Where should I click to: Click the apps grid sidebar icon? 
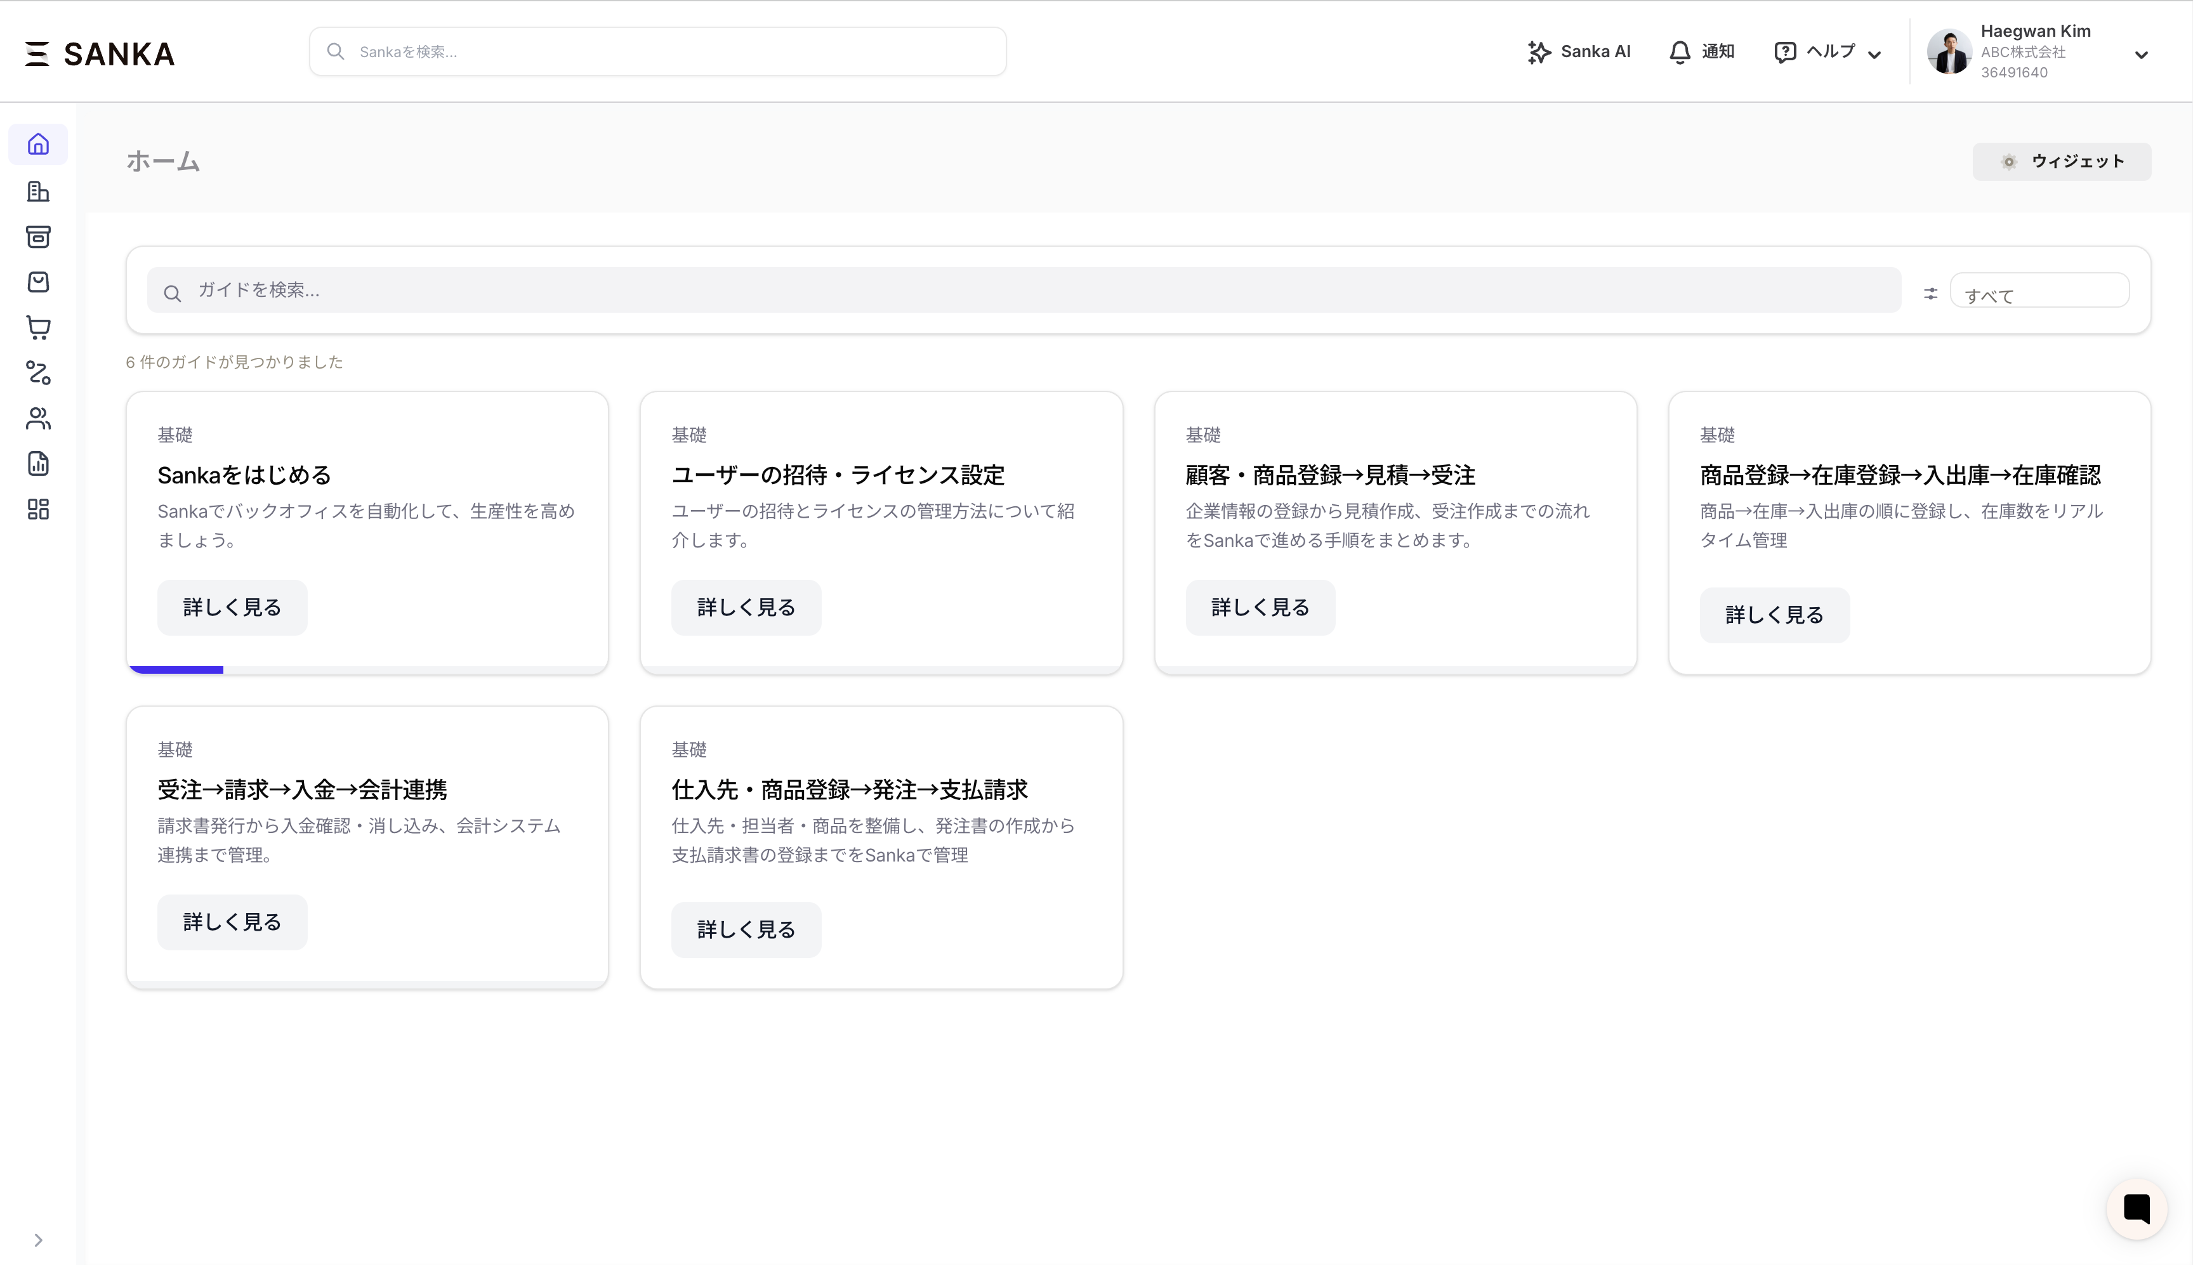click(38, 509)
